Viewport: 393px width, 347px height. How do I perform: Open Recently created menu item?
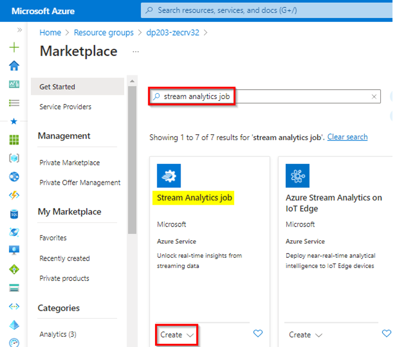65,258
